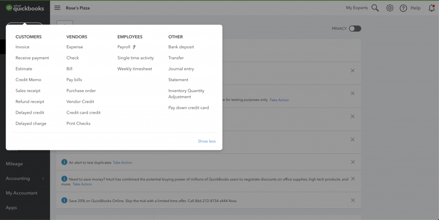Screen dimensions: 439x220
Task: Open Pay bills
Action: tap(74, 79)
